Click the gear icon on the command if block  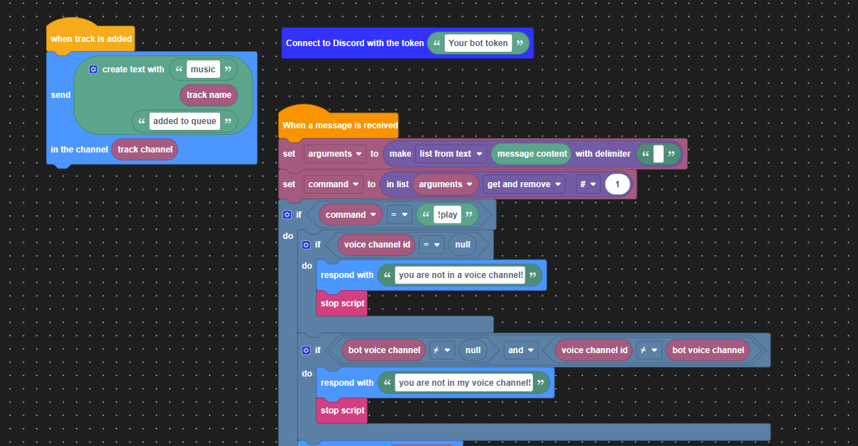pos(287,214)
